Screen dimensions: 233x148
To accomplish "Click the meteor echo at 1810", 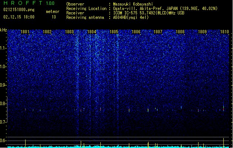I will click(x=223, y=108).
